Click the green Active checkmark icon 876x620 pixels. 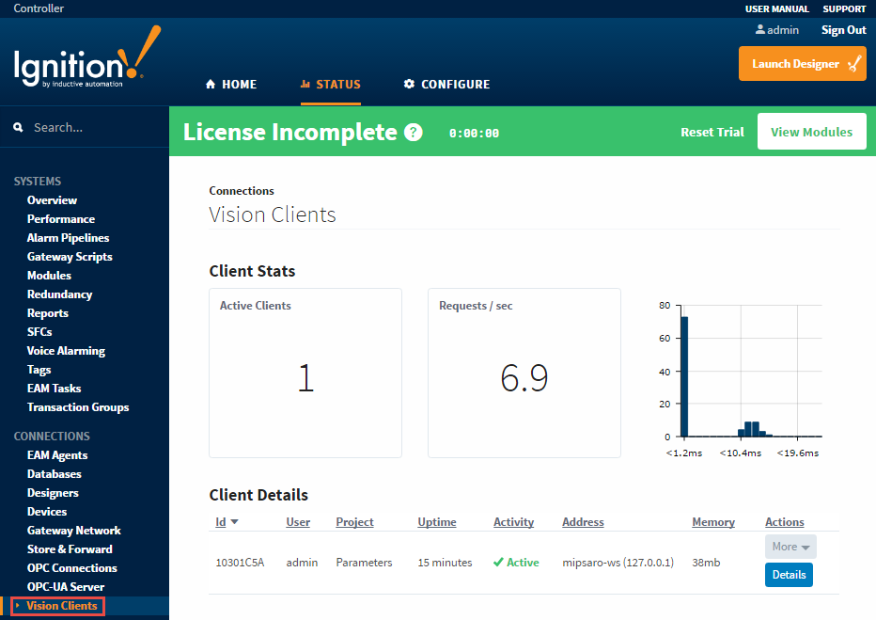pyautogui.click(x=498, y=563)
